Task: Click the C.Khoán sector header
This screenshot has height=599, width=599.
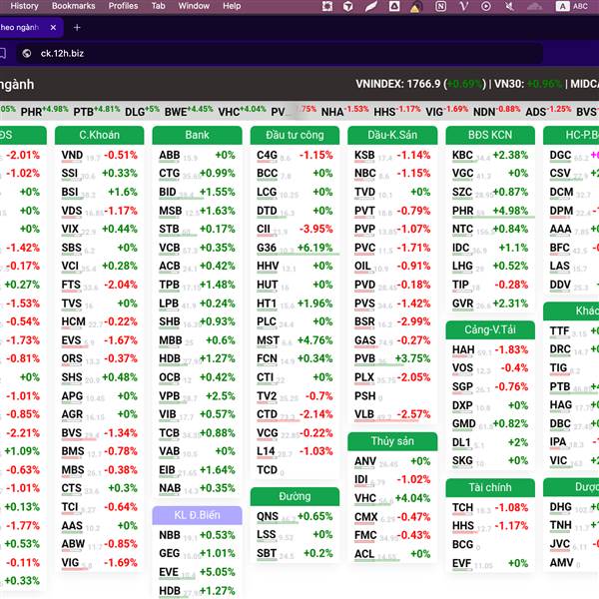Action: (99, 135)
